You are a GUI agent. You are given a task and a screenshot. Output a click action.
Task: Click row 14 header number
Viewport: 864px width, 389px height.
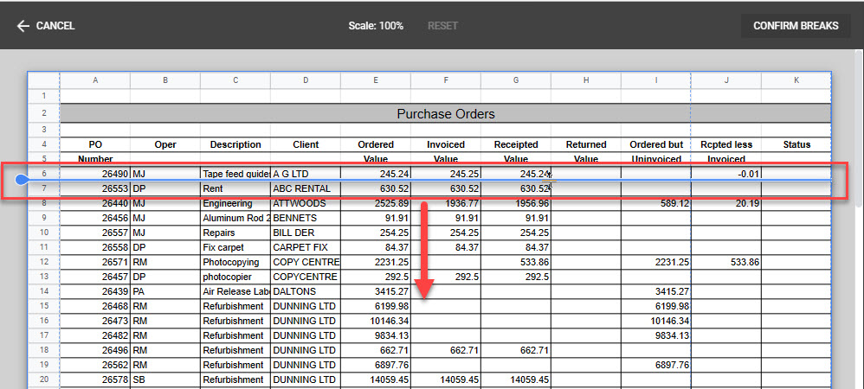coord(43,292)
